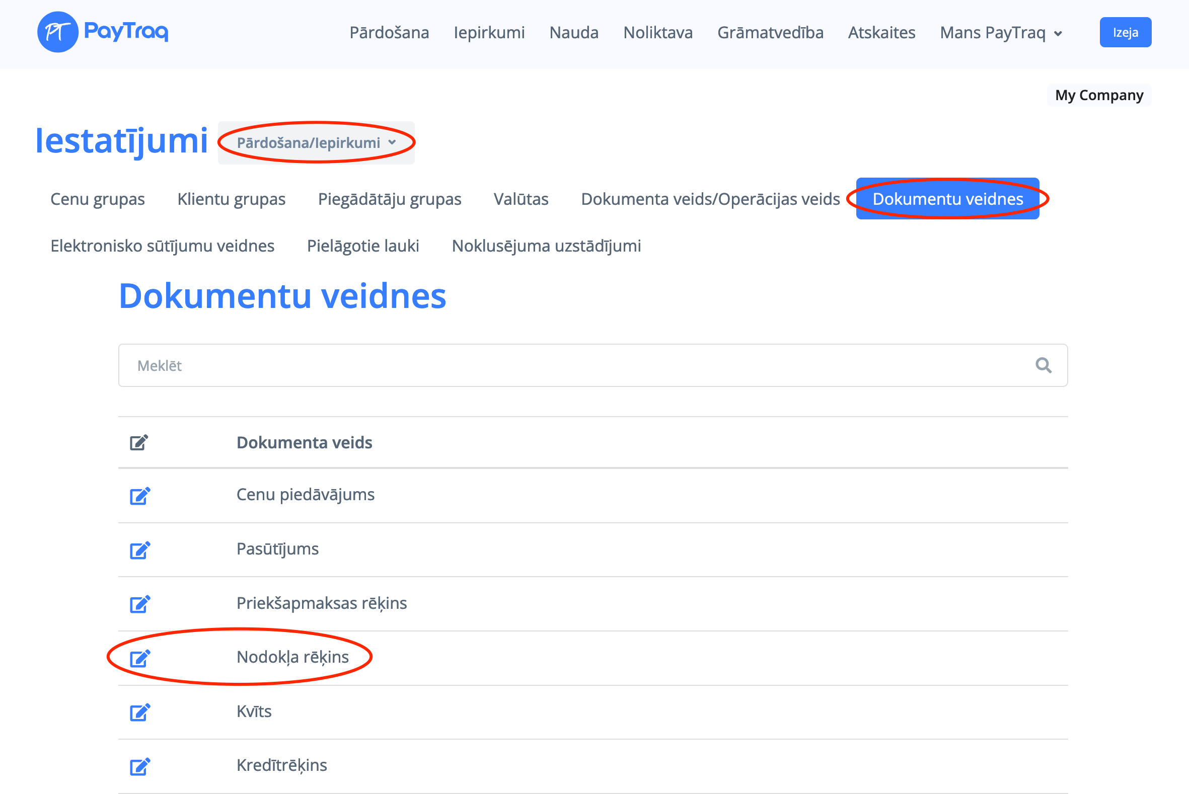Select the Dokumentu veidnes tab

click(947, 199)
